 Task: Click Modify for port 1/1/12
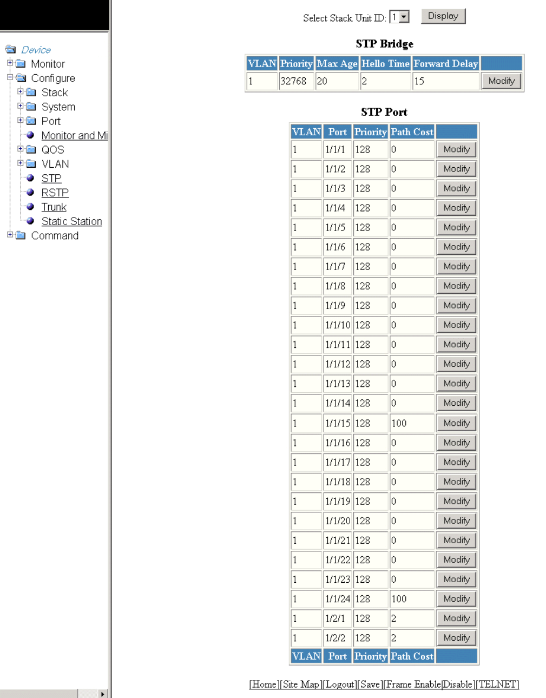tap(457, 364)
